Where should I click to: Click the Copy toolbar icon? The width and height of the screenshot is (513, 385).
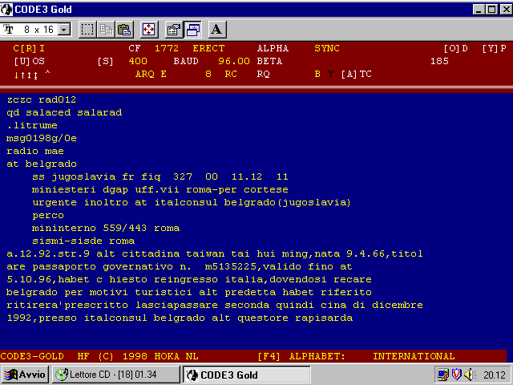click(x=106, y=30)
